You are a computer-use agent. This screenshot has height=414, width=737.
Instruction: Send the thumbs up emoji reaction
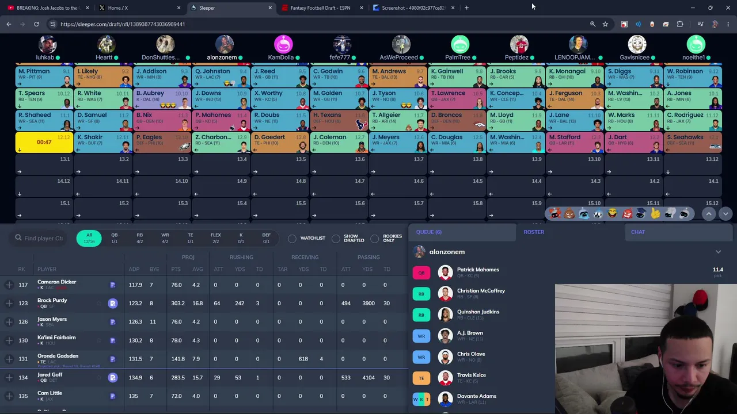(x=655, y=214)
